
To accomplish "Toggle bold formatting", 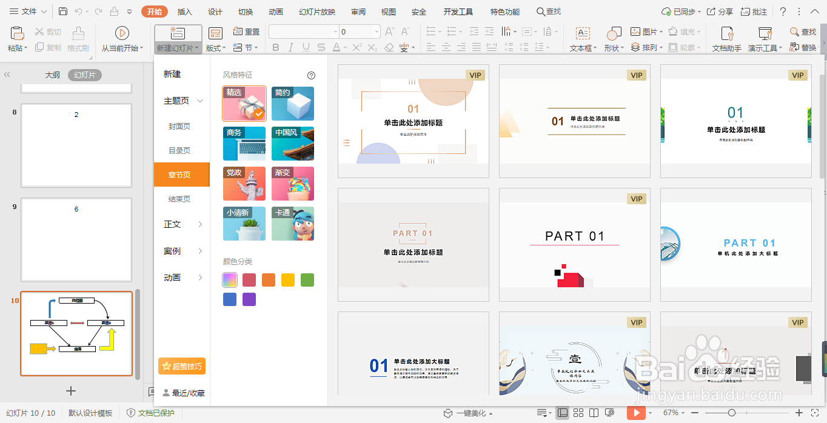I will pos(276,46).
